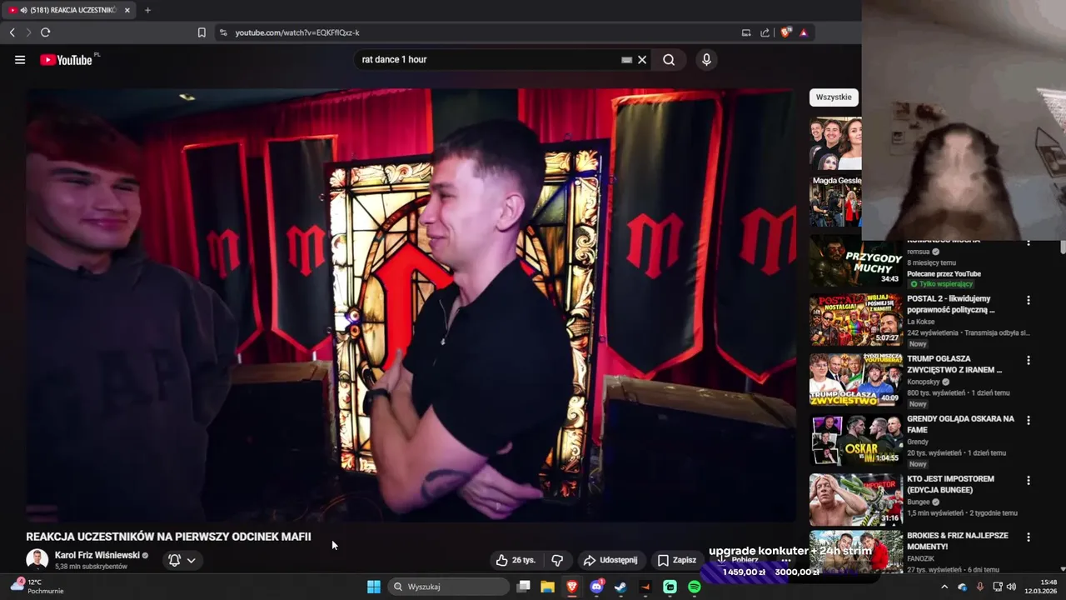The width and height of the screenshot is (1066, 600).
Task: Open options menu for KTO JEST IMPOSTOREM
Action: tap(1029, 480)
